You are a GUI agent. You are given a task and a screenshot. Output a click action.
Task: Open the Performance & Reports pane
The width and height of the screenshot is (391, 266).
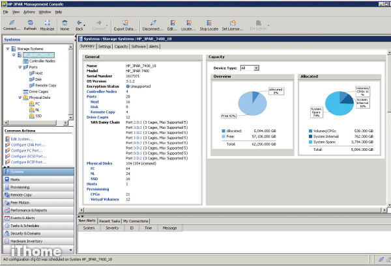point(29,211)
